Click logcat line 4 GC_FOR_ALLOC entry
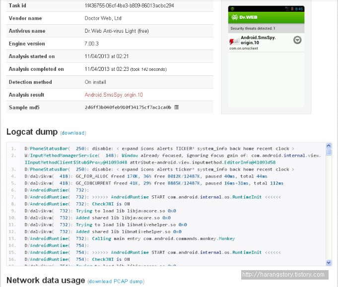The image size is (338, 287). (146, 176)
